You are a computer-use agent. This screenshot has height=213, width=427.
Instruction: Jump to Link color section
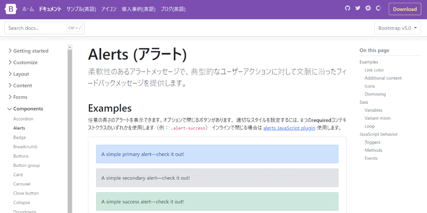click(x=374, y=70)
